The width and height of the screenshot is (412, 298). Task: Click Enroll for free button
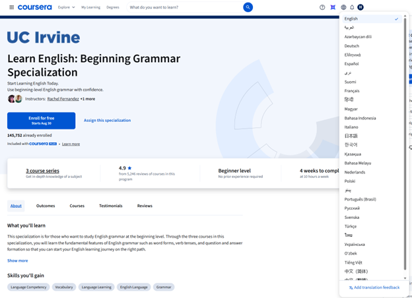tap(41, 121)
